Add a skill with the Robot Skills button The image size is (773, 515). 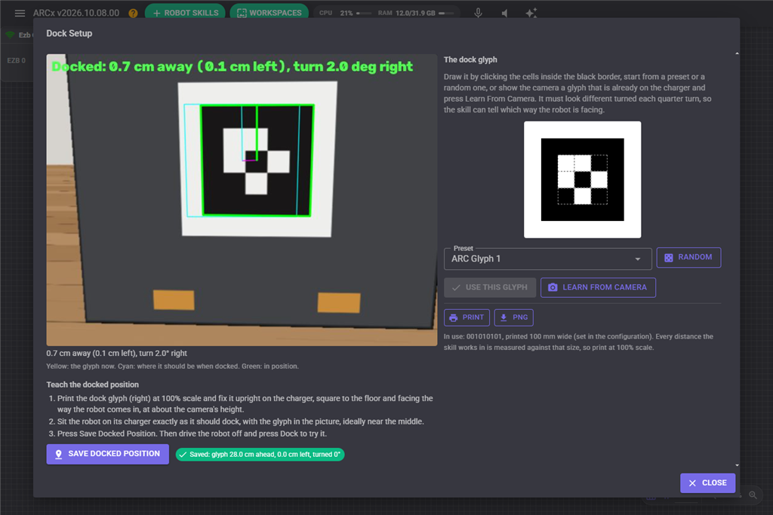coord(186,12)
